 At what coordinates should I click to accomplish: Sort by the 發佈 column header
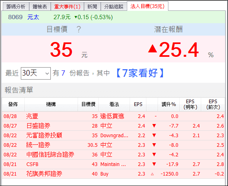pyautogui.click(x=13, y=104)
